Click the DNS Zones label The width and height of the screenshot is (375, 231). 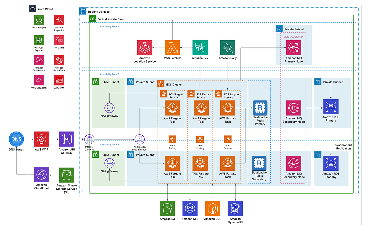pos(16,150)
